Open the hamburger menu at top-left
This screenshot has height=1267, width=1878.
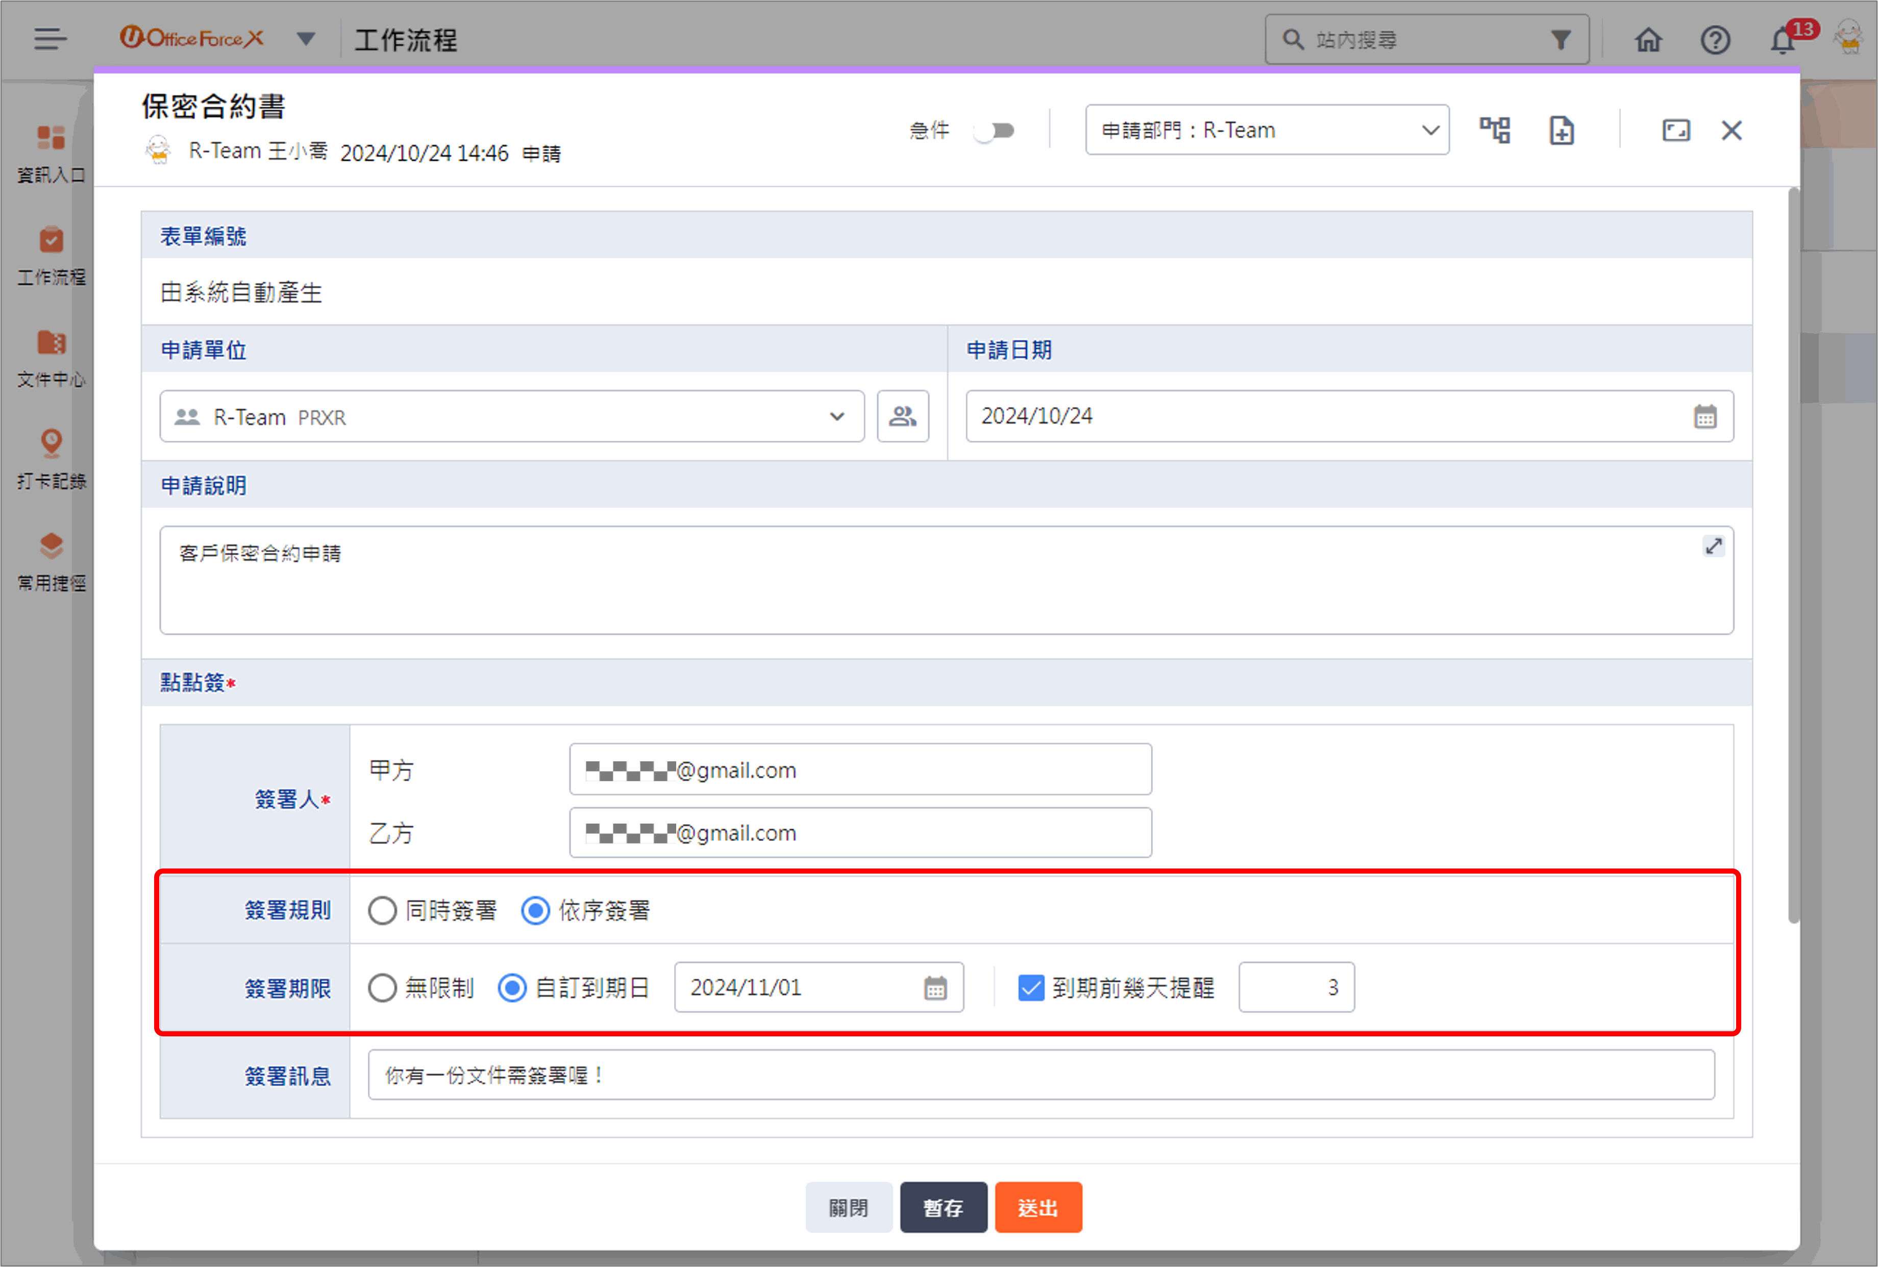click(50, 39)
